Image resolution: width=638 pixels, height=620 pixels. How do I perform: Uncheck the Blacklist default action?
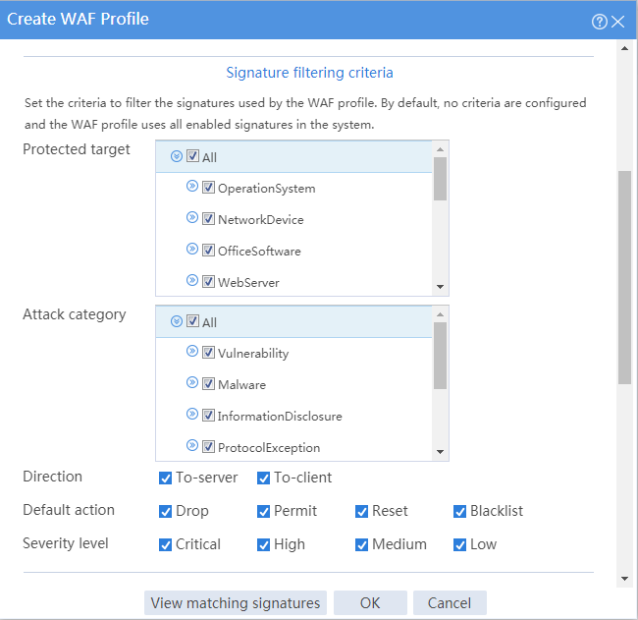click(459, 511)
